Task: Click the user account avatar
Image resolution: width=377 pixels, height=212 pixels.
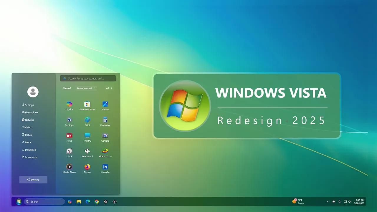Action: coord(33,92)
